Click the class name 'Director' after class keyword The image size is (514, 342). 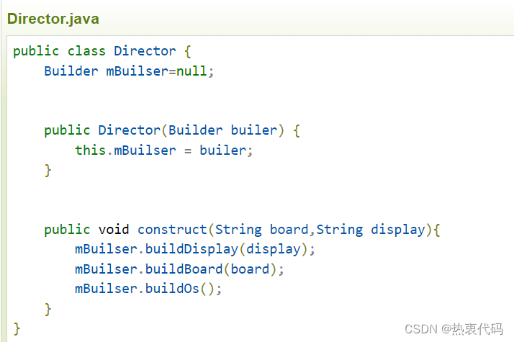click(145, 52)
